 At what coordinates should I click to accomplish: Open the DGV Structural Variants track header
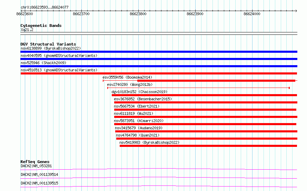click(x=48, y=44)
